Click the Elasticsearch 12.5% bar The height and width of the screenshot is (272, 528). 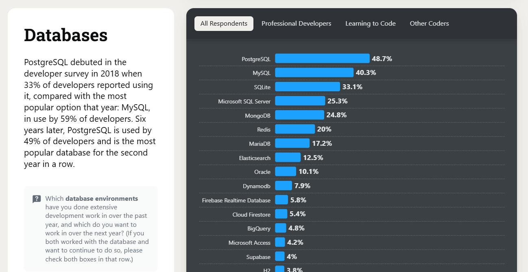point(288,157)
